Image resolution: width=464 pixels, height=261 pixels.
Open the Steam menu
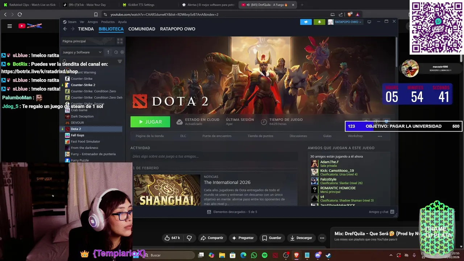tap(70, 22)
